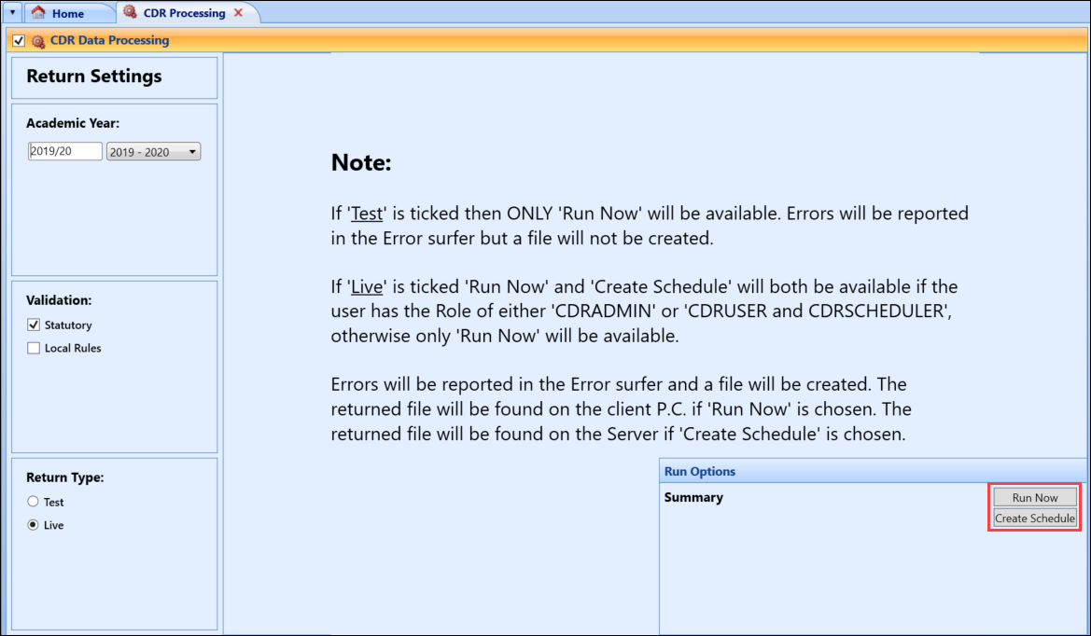
Task: Click the Academic Year: label
Action: (73, 123)
